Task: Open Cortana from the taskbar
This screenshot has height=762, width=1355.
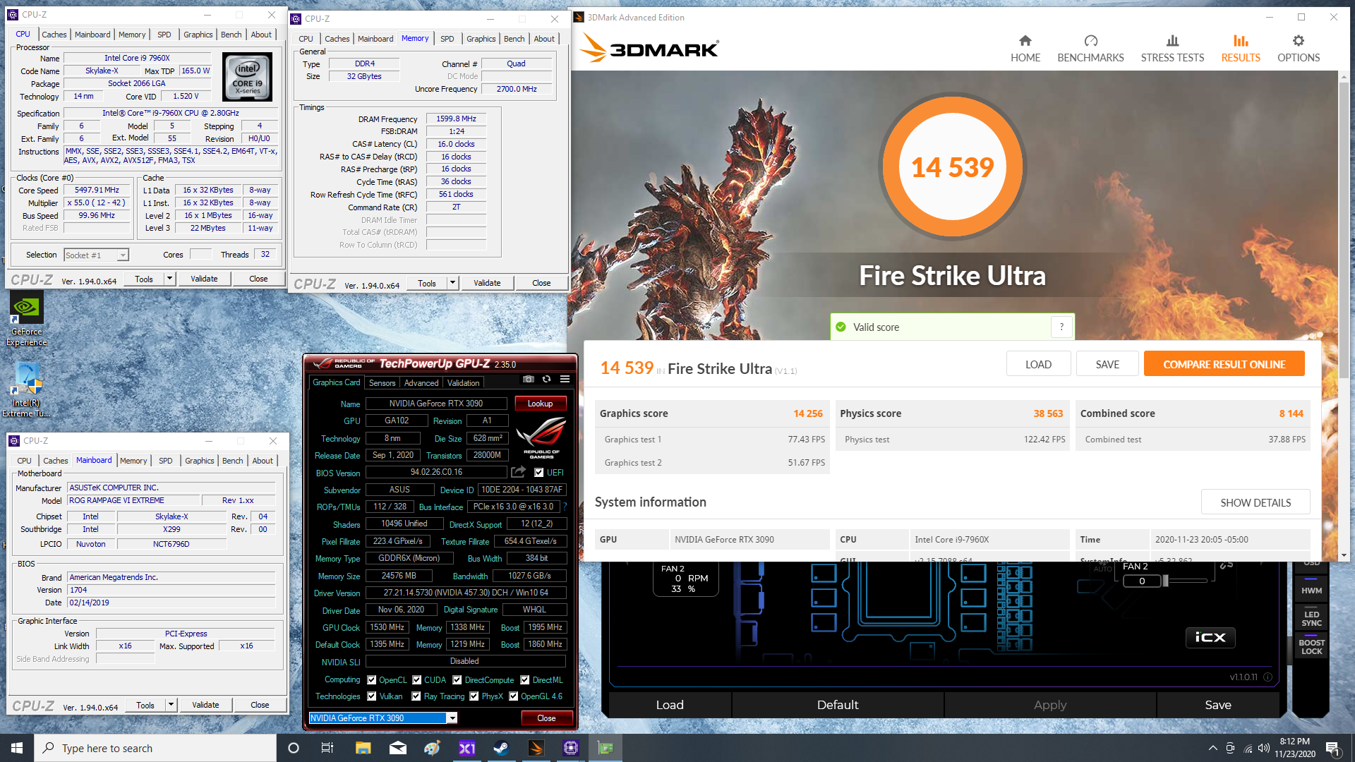Action: 294,748
